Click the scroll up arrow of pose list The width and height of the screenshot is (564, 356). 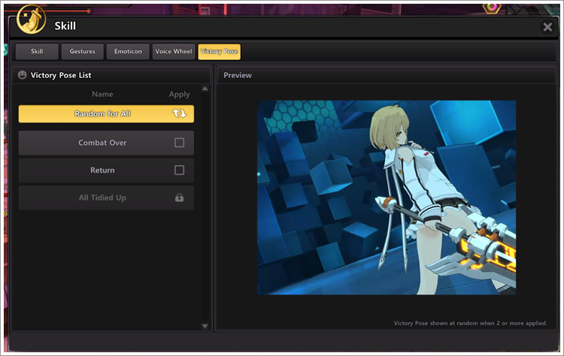point(205,89)
